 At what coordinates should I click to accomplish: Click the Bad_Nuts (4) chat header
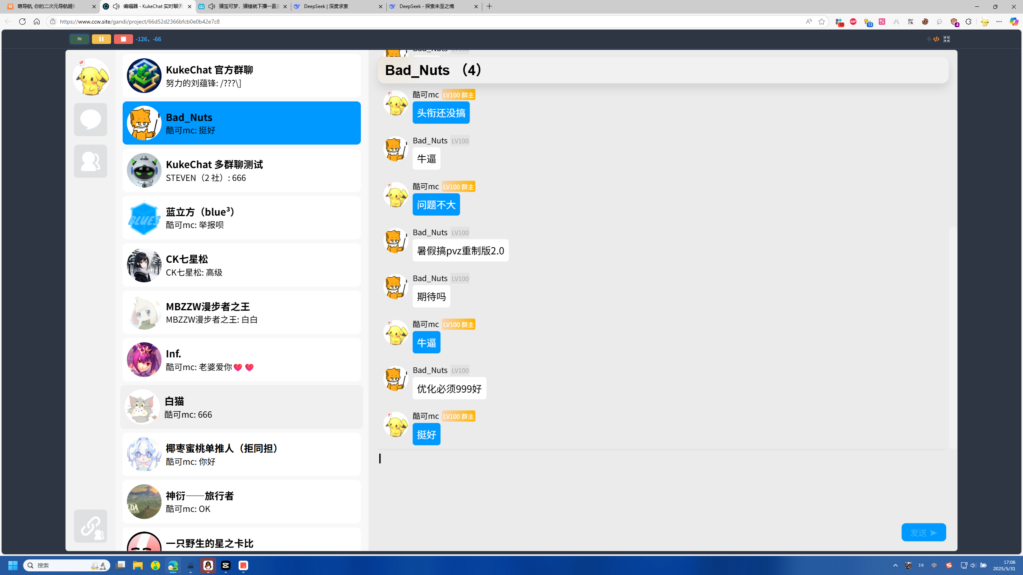click(663, 70)
